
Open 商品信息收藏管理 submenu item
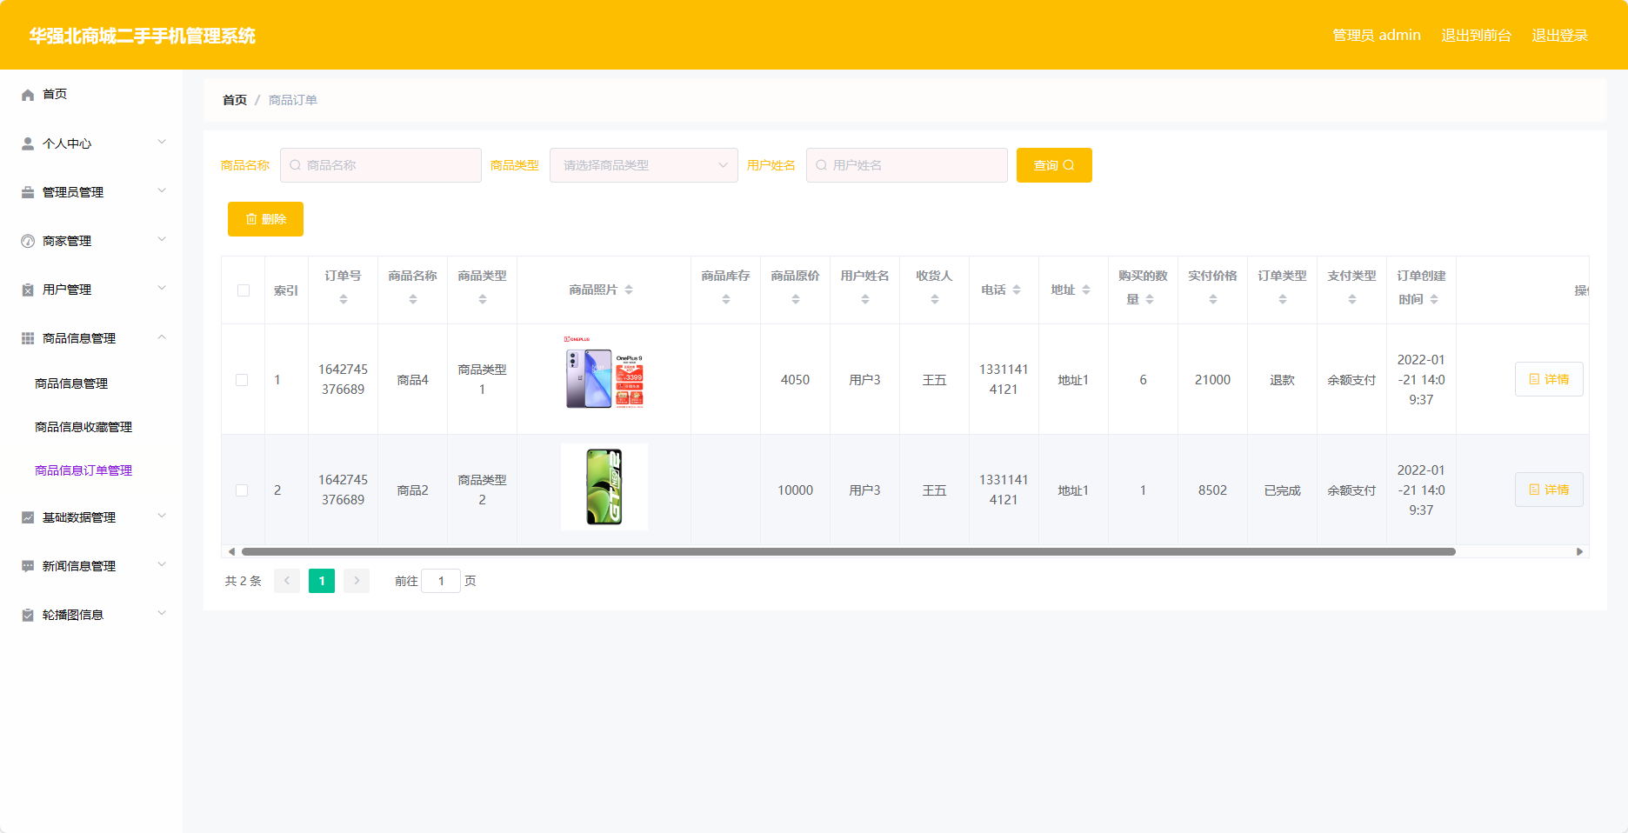(83, 427)
